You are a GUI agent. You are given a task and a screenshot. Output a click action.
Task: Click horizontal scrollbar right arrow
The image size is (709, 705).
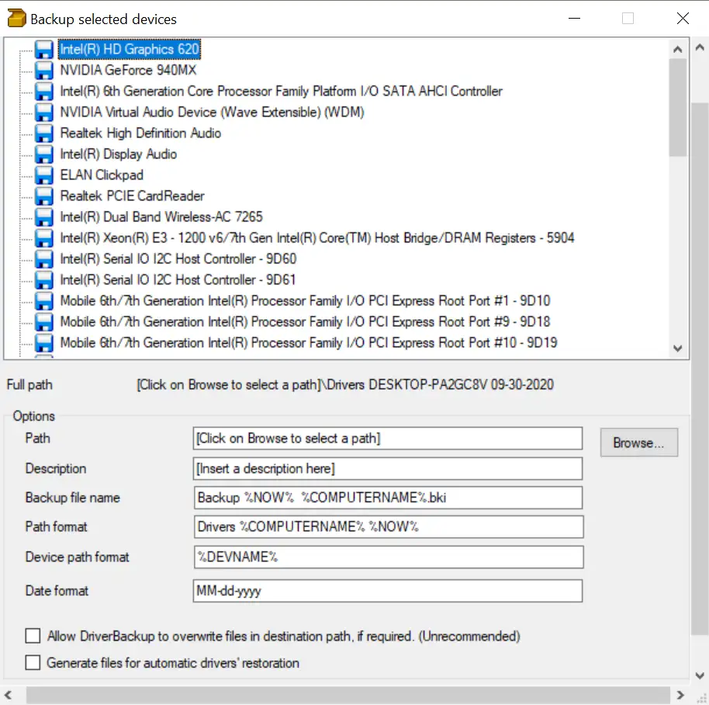coord(680,695)
